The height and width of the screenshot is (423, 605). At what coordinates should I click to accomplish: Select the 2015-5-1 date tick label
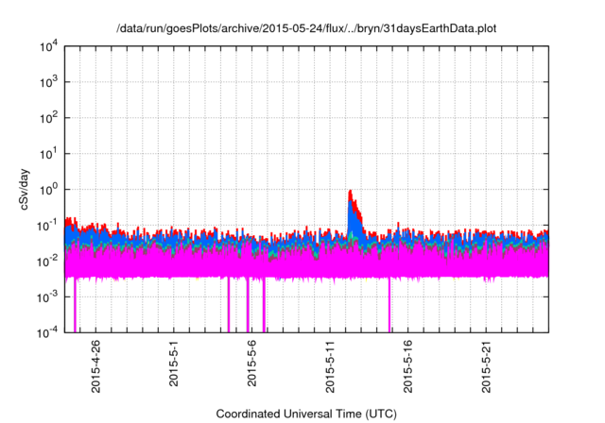pyautogui.click(x=174, y=363)
